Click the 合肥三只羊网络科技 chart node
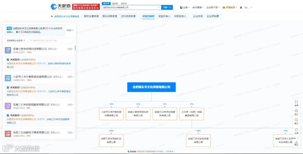This screenshot has width=303, height=154. (111, 141)
